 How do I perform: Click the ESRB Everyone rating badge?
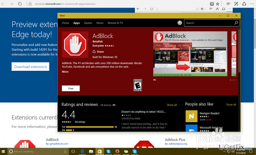138,85
